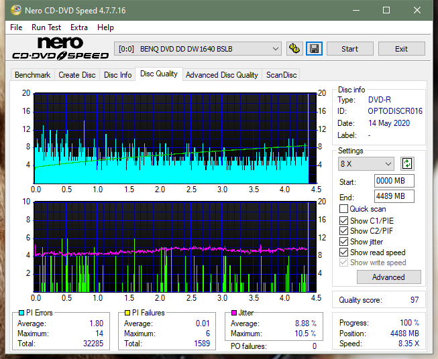Screen dimensions: 438x359
Task: Enable the Quick scan checkbox
Action: point(343,209)
